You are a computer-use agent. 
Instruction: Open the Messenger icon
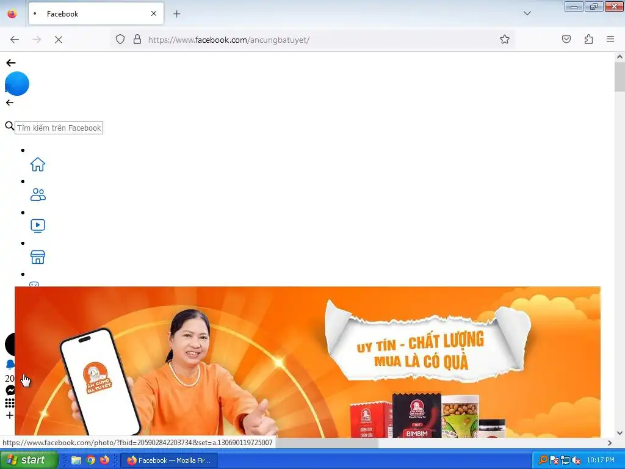10,390
